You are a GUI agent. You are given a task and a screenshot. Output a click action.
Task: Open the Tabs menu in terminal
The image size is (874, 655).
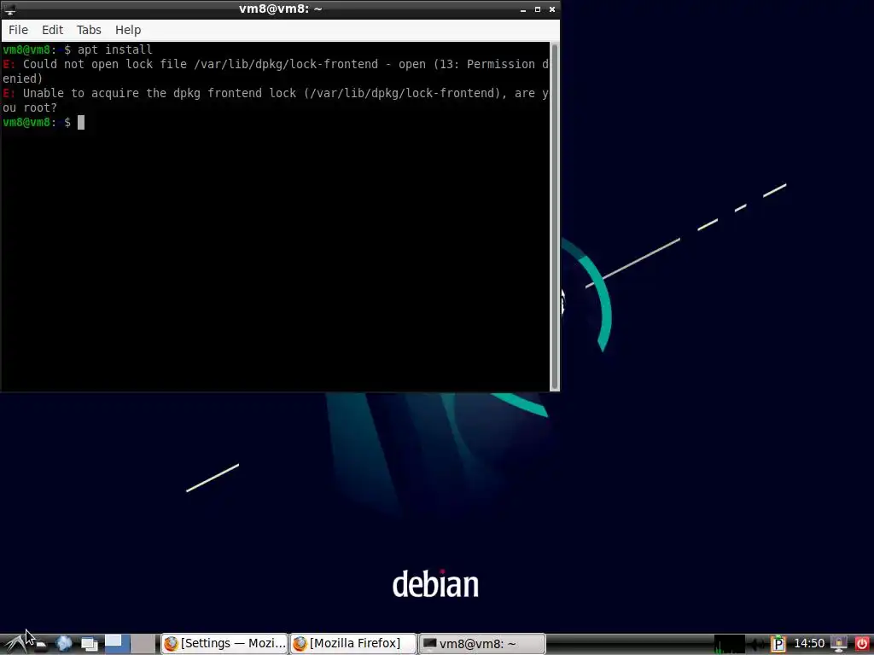[89, 30]
